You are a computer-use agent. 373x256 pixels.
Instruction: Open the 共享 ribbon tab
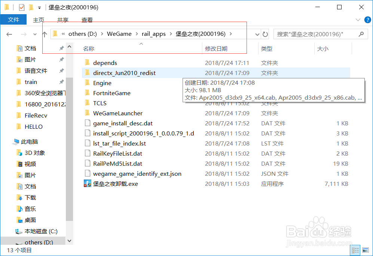[x=63, y=20]
